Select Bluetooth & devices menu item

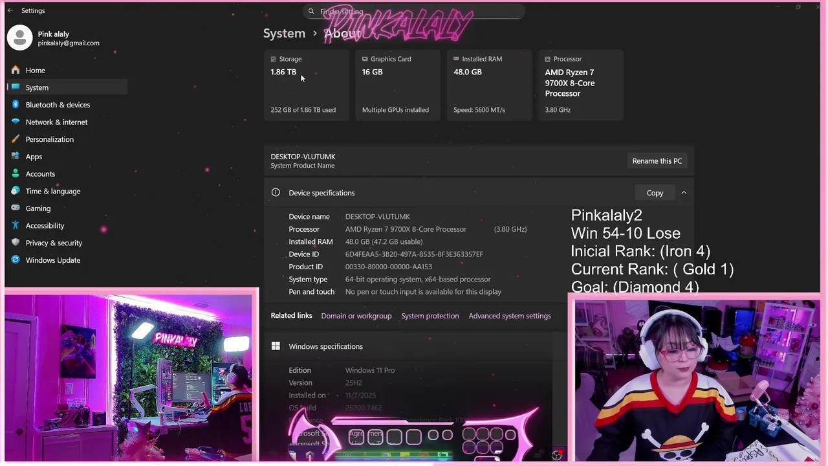(67, 105)
